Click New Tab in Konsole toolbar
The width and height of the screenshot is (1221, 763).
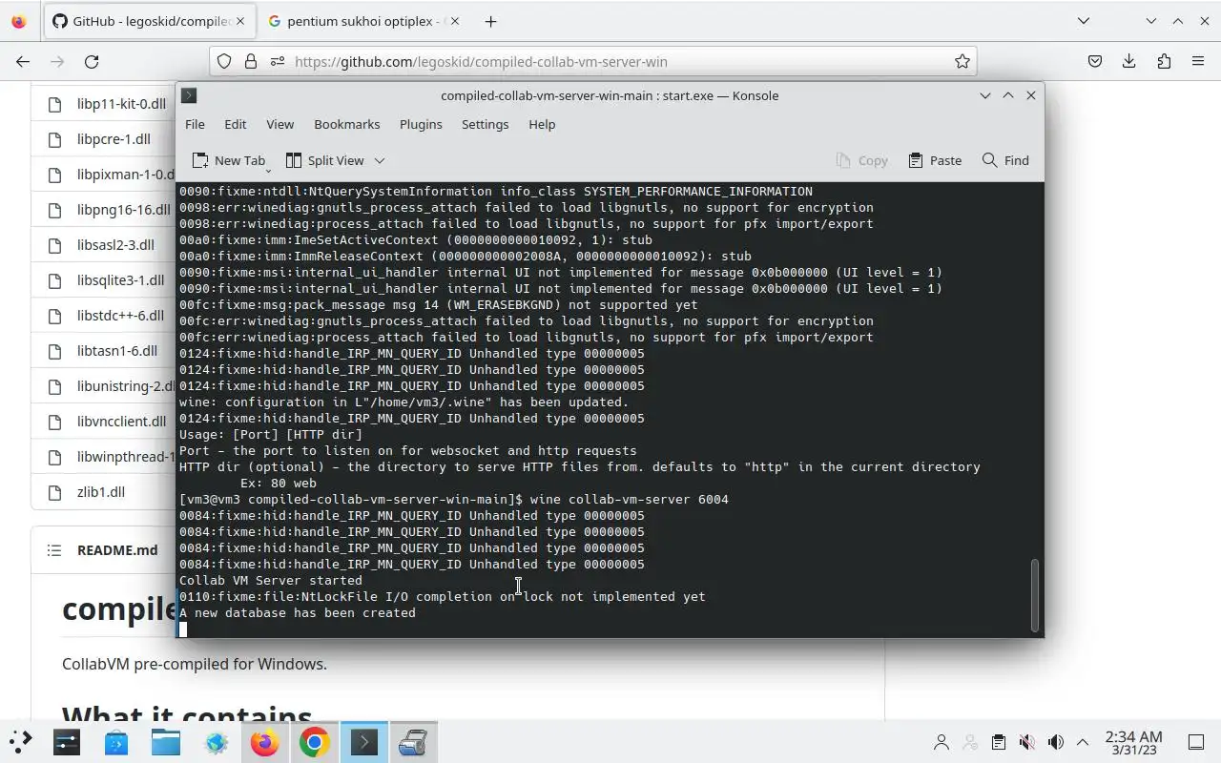tap(229, 160)
